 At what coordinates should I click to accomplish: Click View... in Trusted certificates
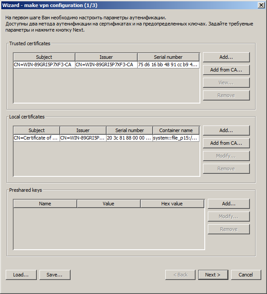[x=226, y=82]
